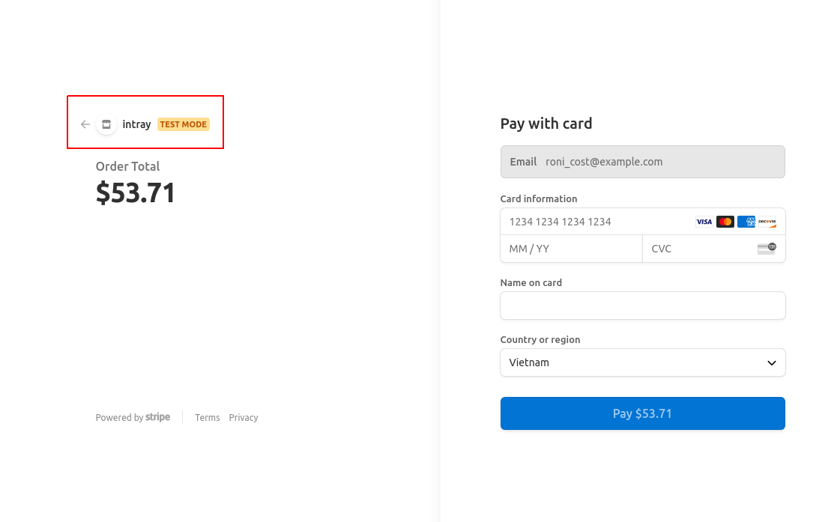Open the Privacy link

pos(244,418)
